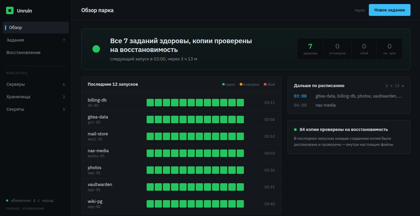Select the 03:00 scheduled run entry
This screenshot has height=216, width=420.
[349, 96]
